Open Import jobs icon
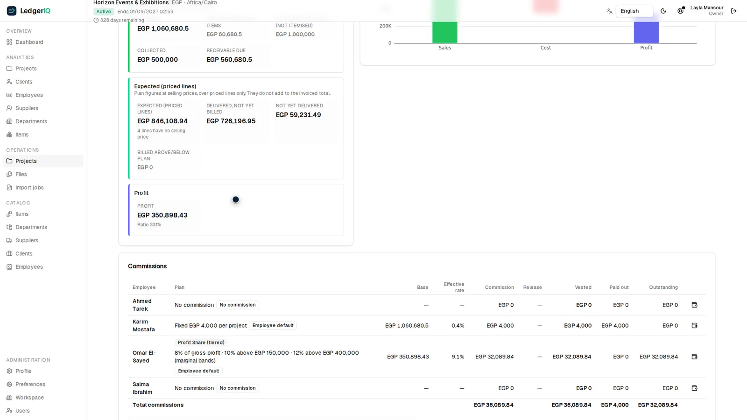This screenshot has height=420, width=747. pyautogui.click(x=9, y=188)
